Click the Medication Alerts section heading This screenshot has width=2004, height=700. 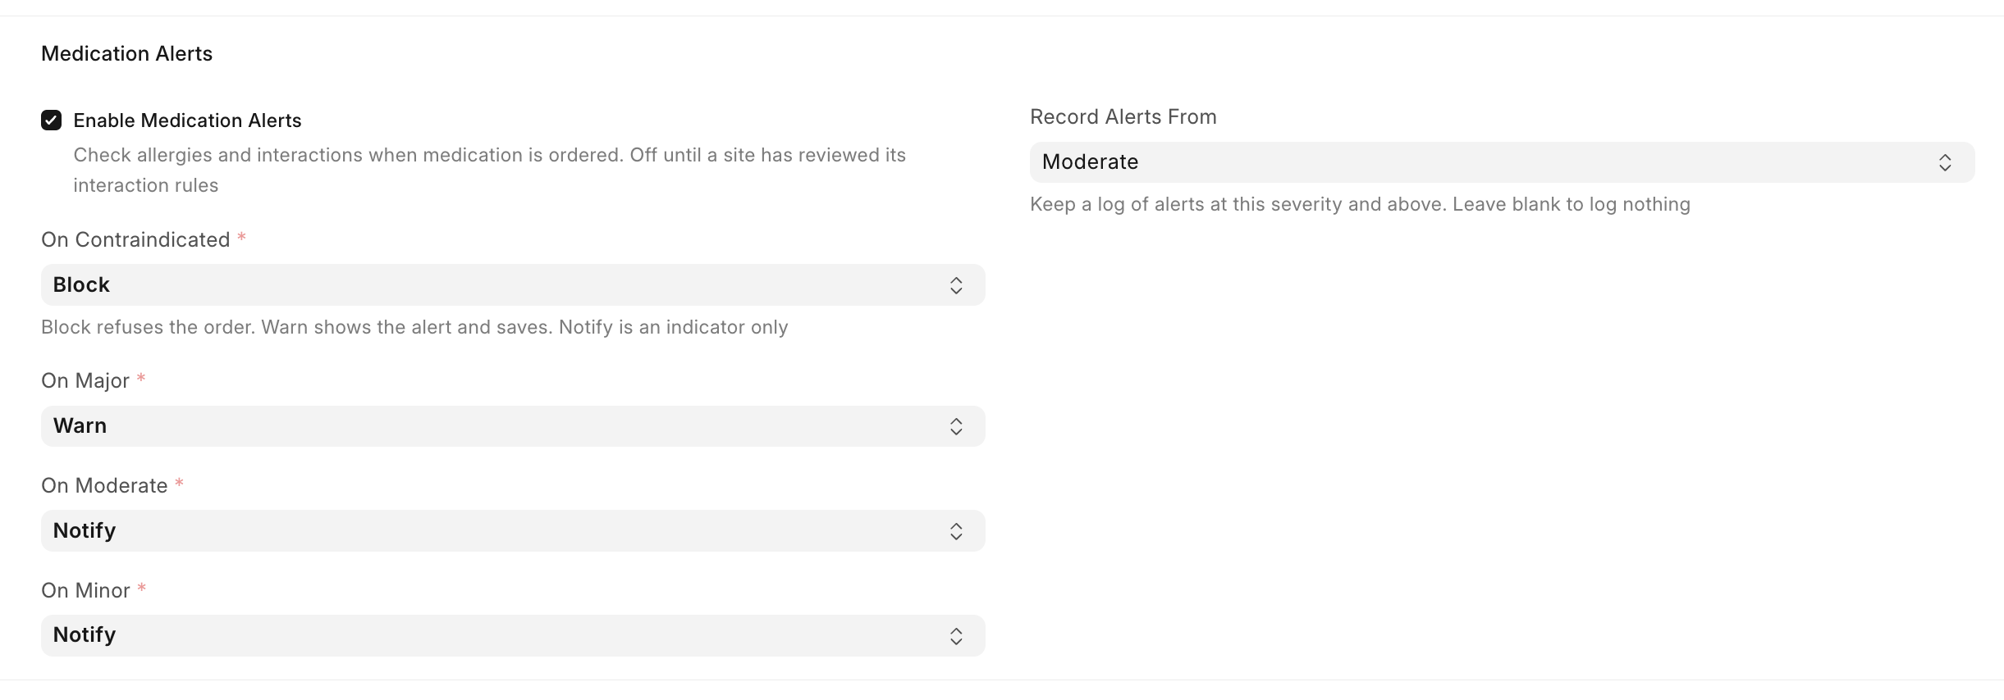[127, 53]
